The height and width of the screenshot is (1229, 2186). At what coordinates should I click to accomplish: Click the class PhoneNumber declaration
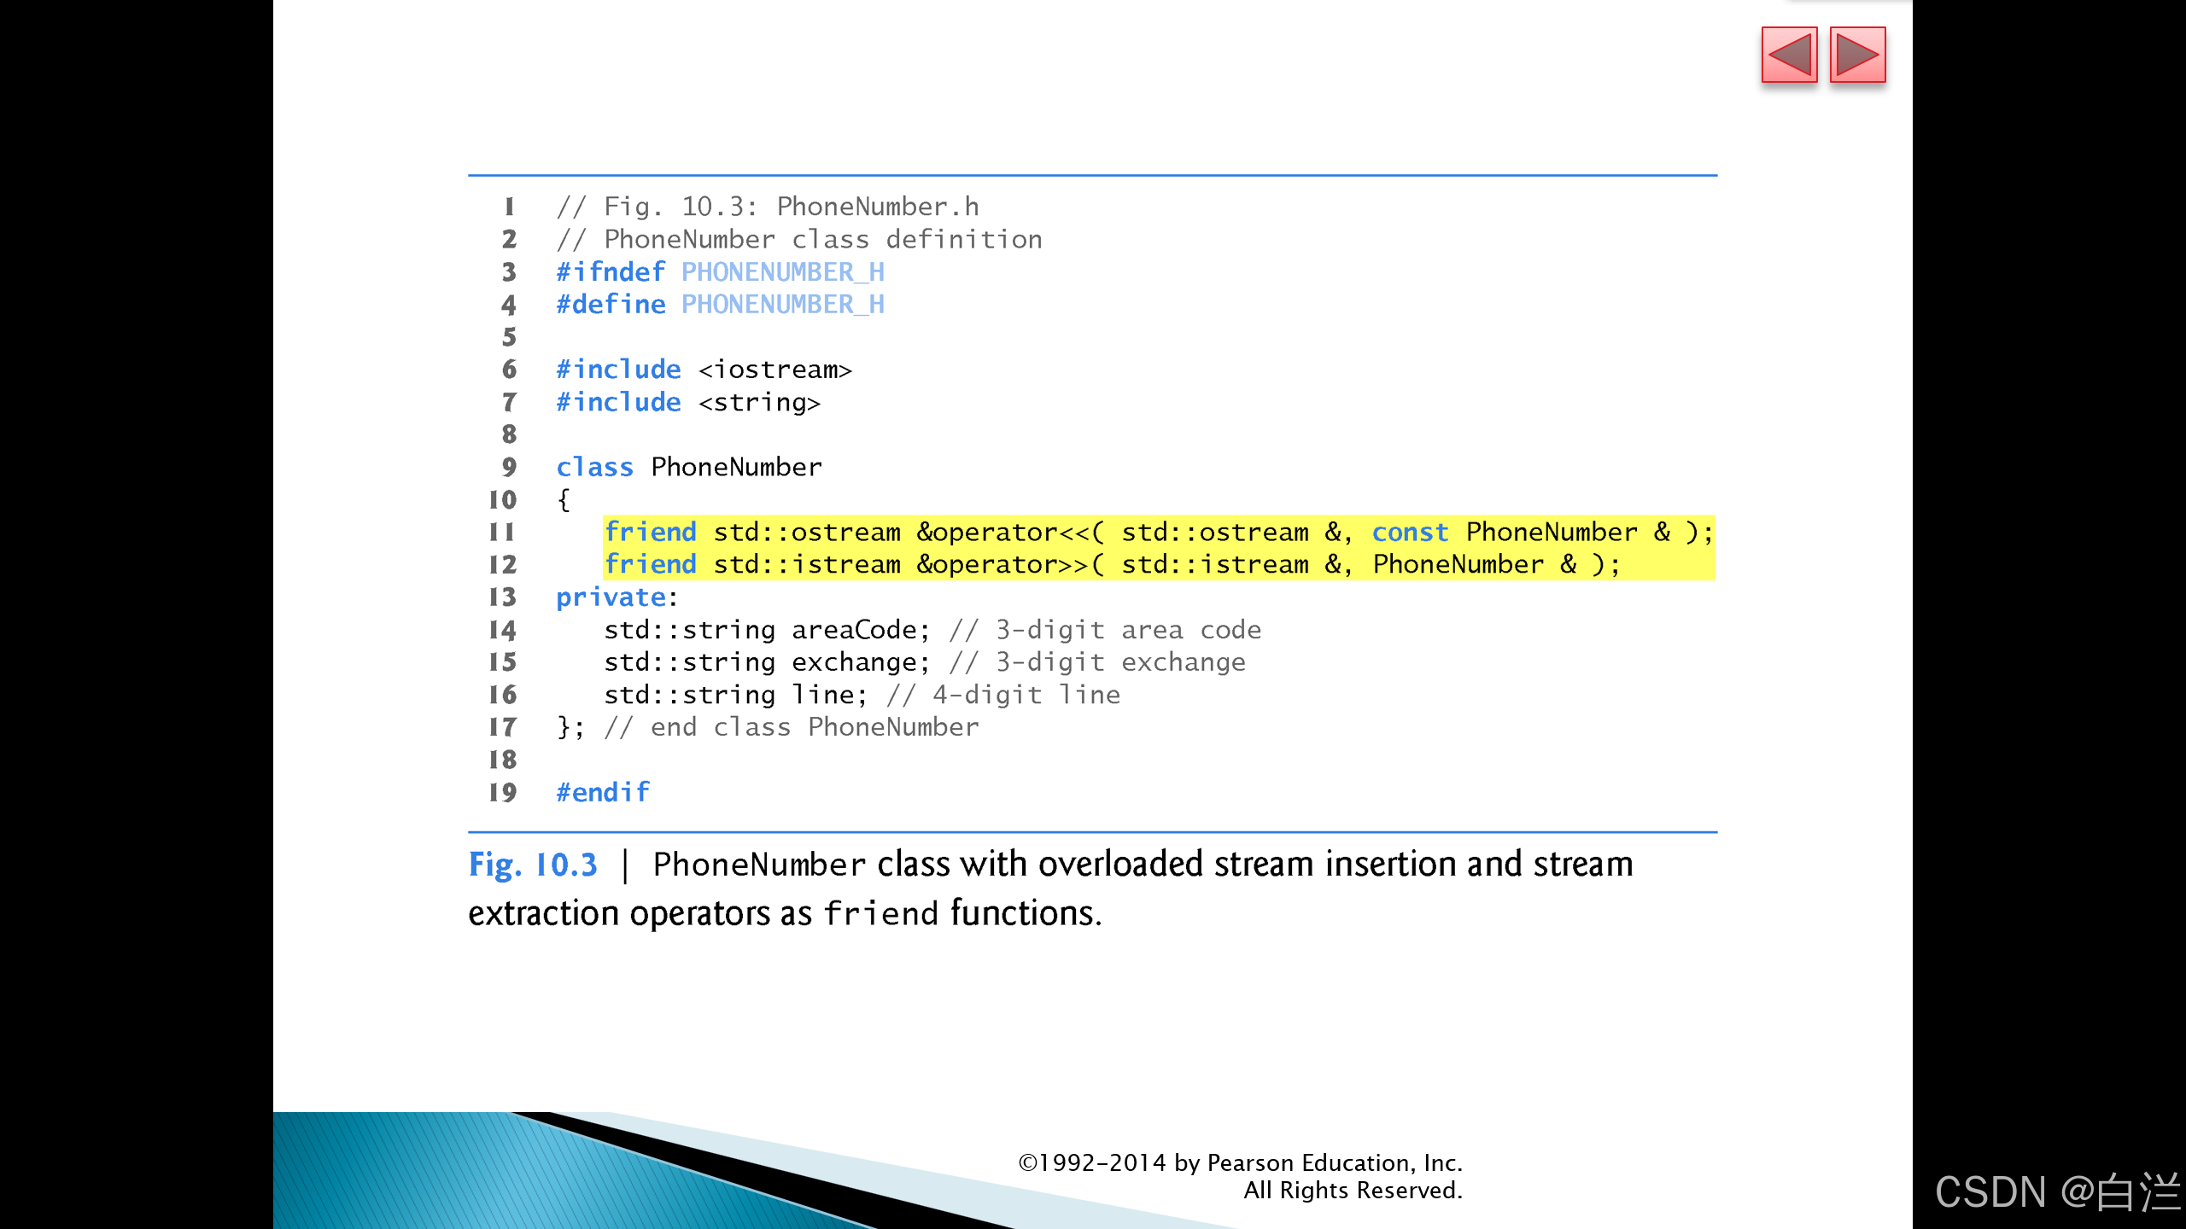pos(688,467)
